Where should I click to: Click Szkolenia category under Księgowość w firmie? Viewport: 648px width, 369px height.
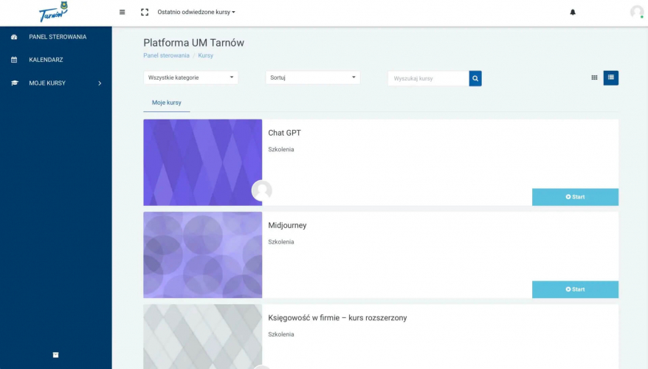[x=281, y=334]
